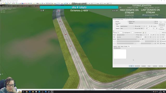This screenshot has height=93, width=166.
Task: Open the Road material dropdown
Action: 142,23
